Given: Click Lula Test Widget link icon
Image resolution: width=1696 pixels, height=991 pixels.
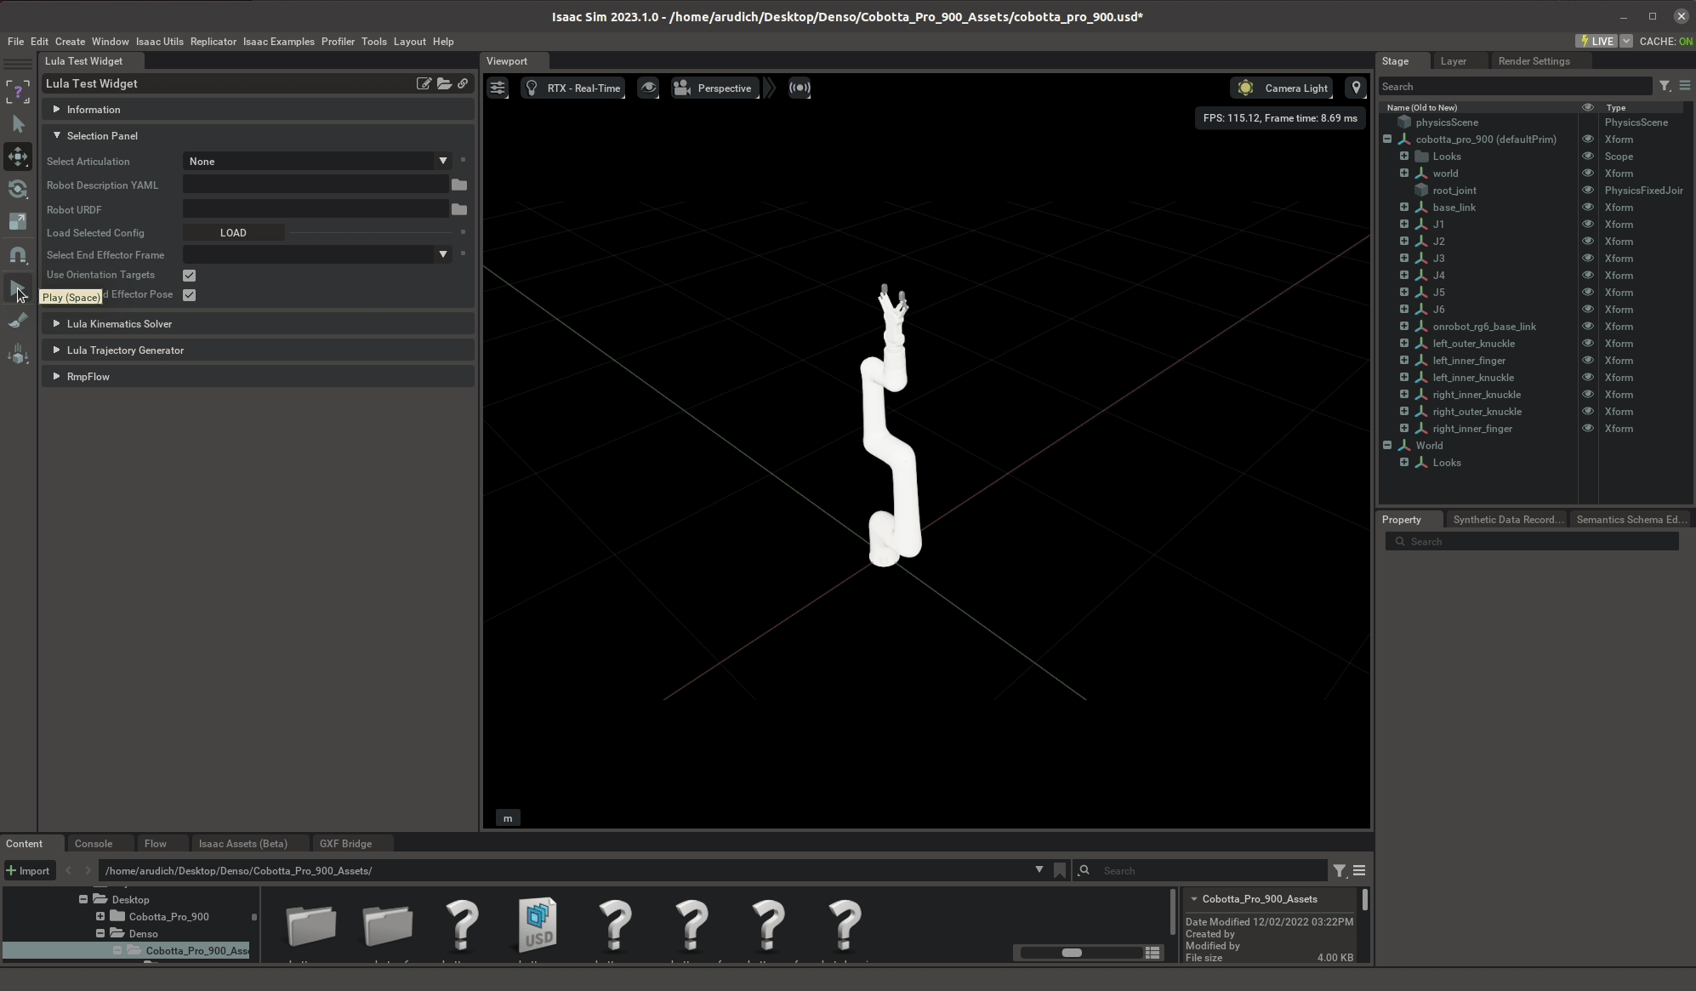Looking at the screenshot, I should click(x=463, y=83).
